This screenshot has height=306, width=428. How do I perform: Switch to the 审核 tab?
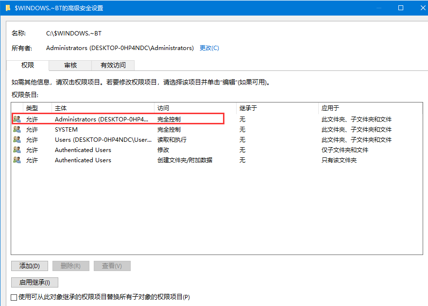click(x=70, y=65)
